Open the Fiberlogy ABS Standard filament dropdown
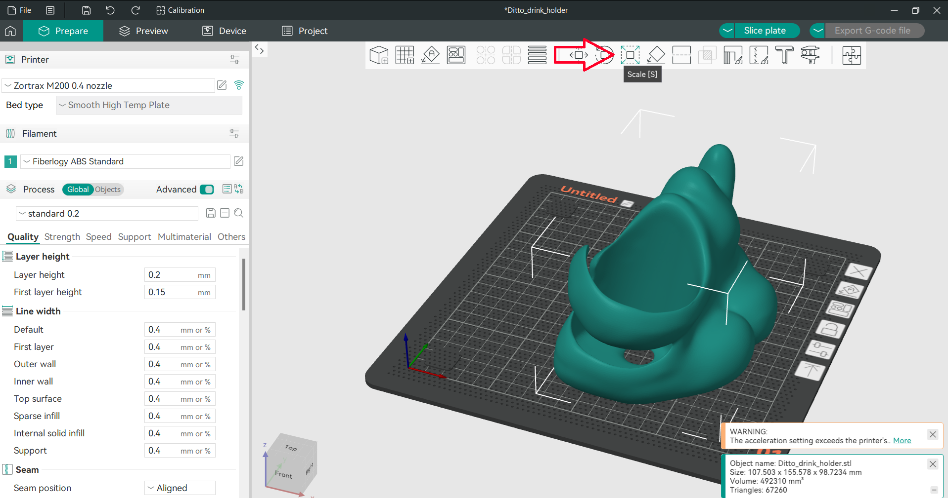 (x=125, y=161)
